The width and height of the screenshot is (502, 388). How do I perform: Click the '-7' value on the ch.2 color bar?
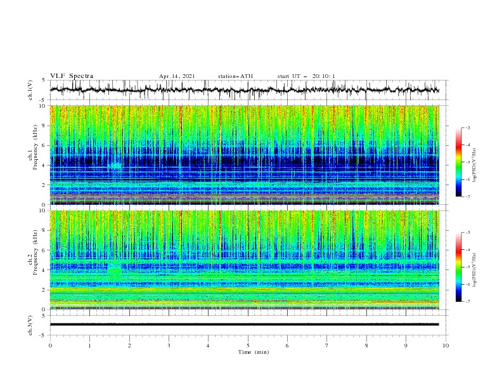coord(467,301)
